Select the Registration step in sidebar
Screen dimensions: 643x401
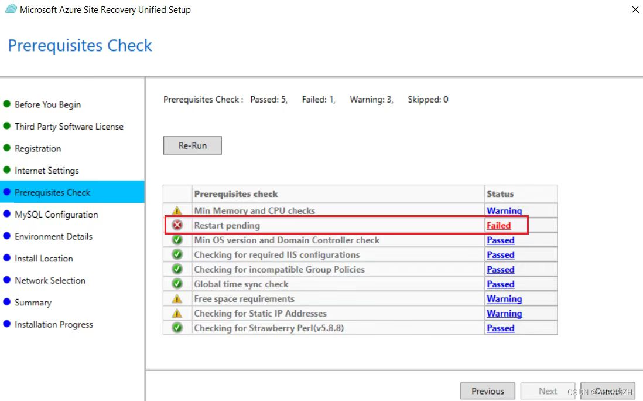pos(37,148)
